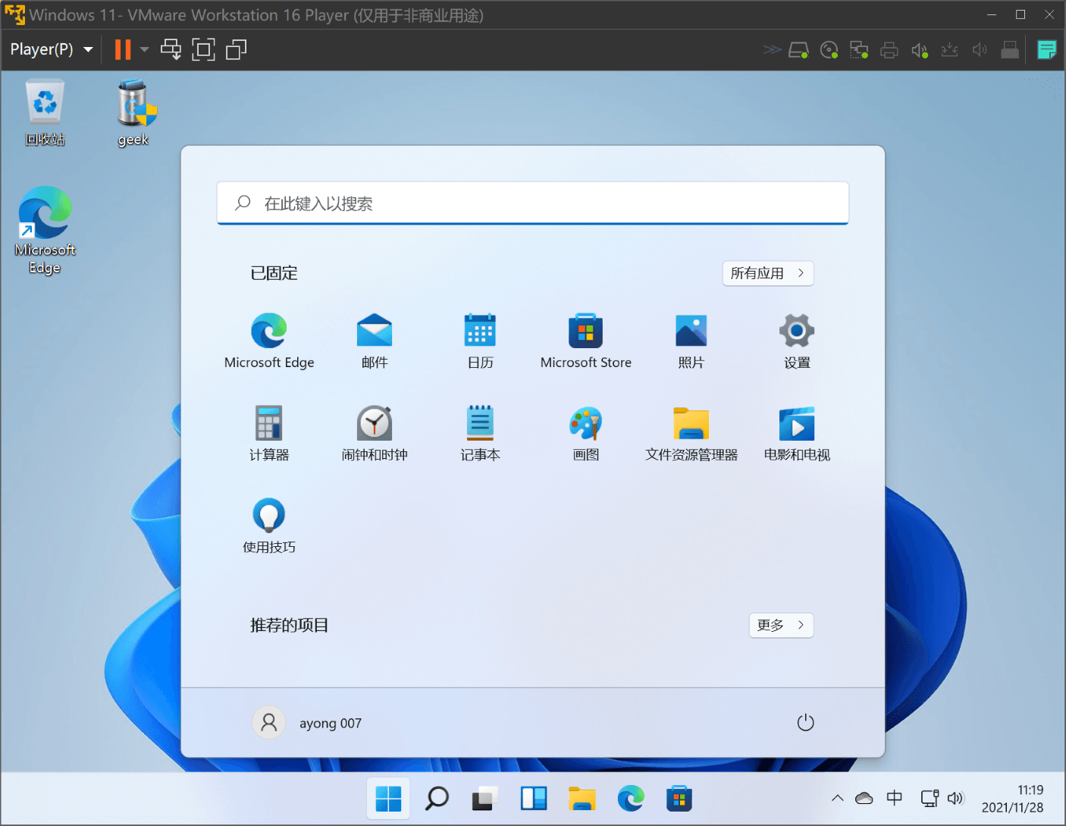Select the geek desktop icon
The height and width of the screenshot is (826, 1066).
point(133,112)
